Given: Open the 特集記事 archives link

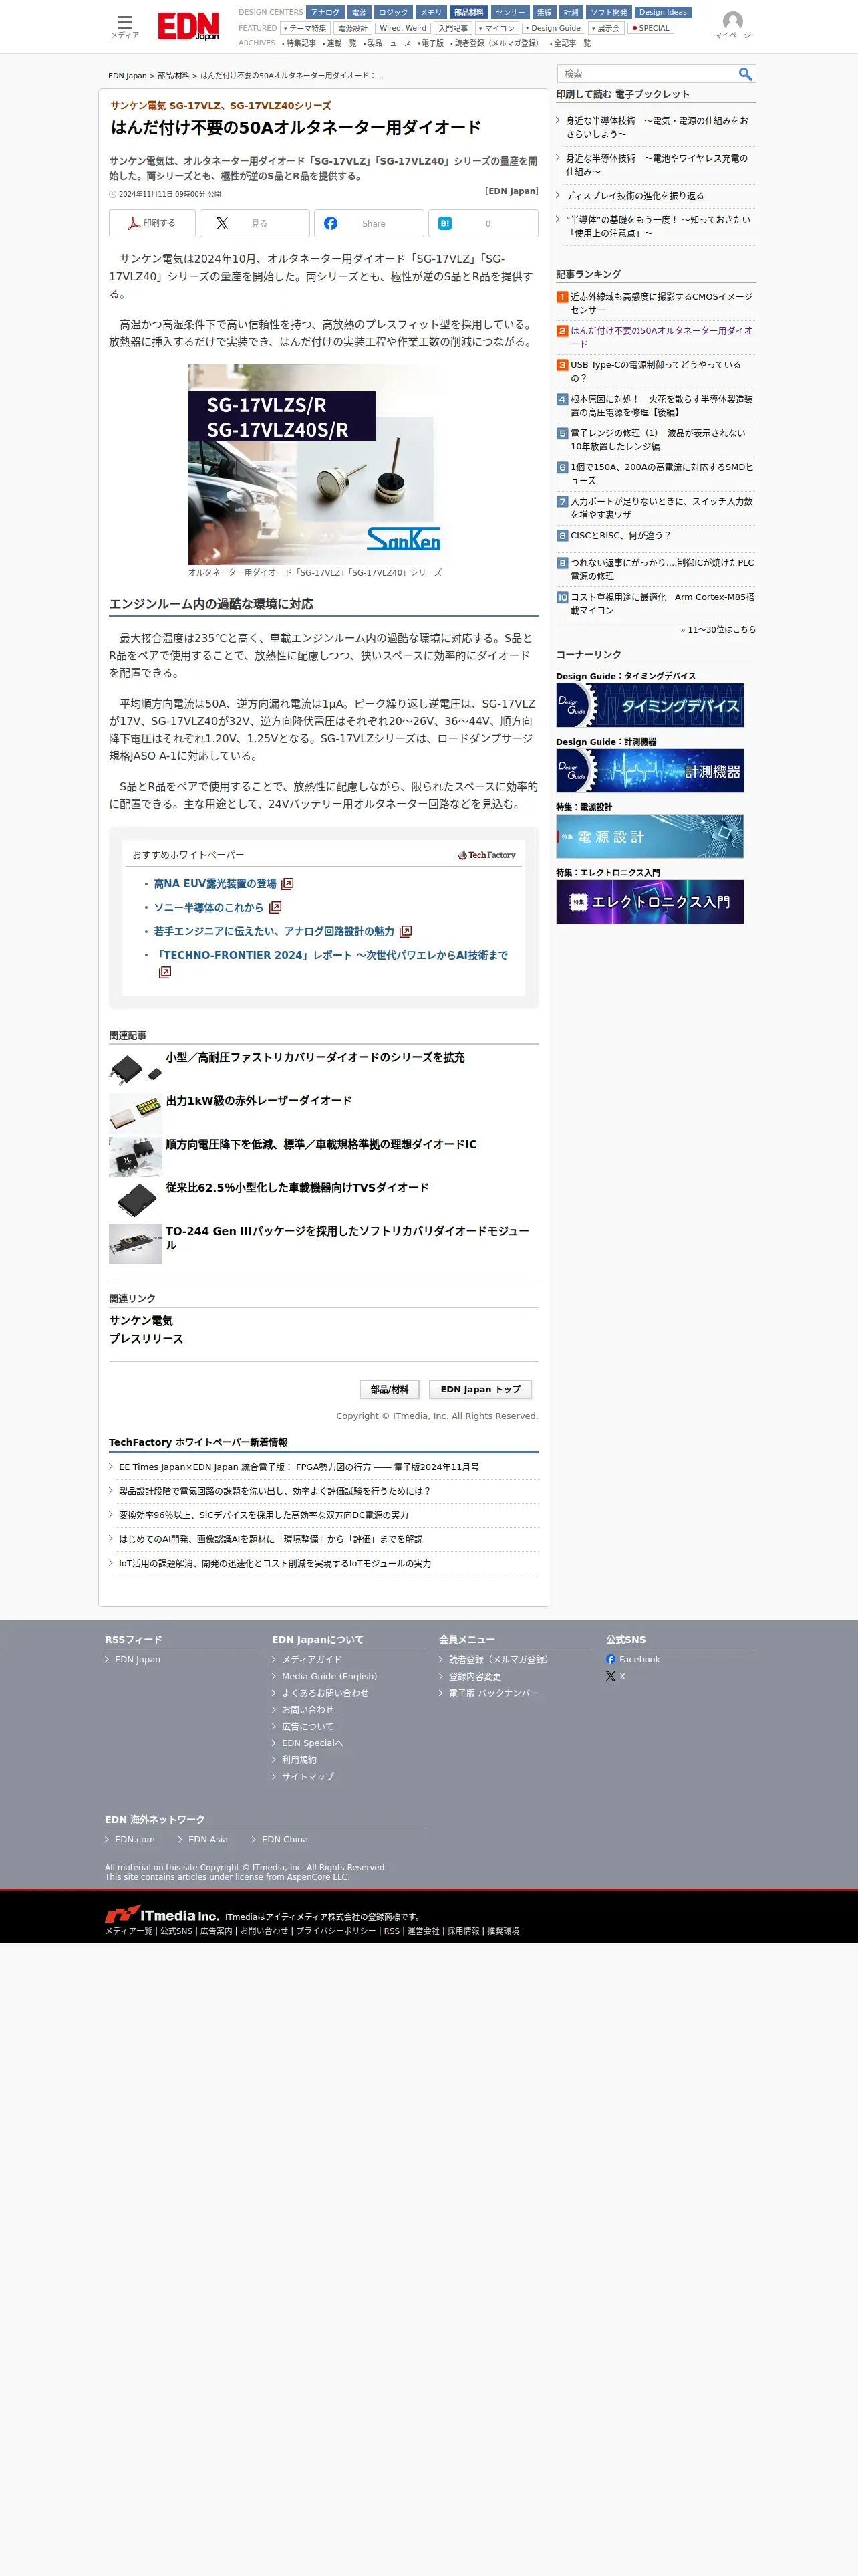Looking at the screenshot, I should (301, 43).
